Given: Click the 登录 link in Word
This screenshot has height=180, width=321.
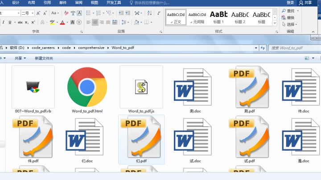Looking at the screenshot, I should pyautogui.click(x=290, y=3).
